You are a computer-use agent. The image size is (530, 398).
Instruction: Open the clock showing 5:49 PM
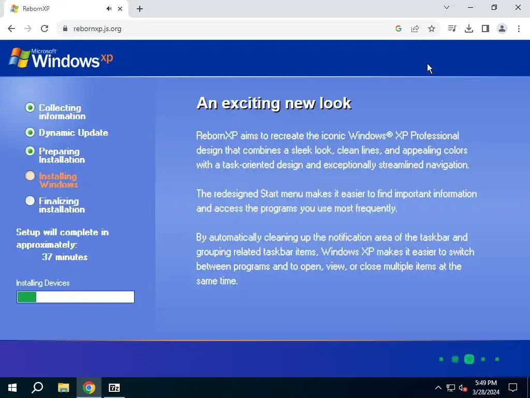point(486,388)
